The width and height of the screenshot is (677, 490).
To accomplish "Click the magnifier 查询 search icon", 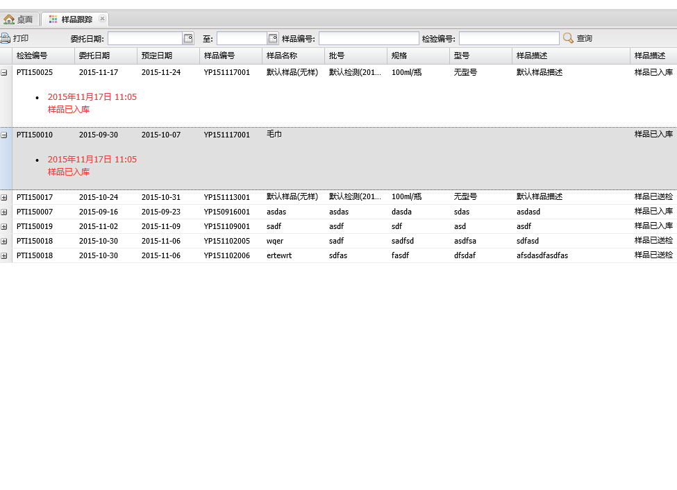I will [568, 38].
